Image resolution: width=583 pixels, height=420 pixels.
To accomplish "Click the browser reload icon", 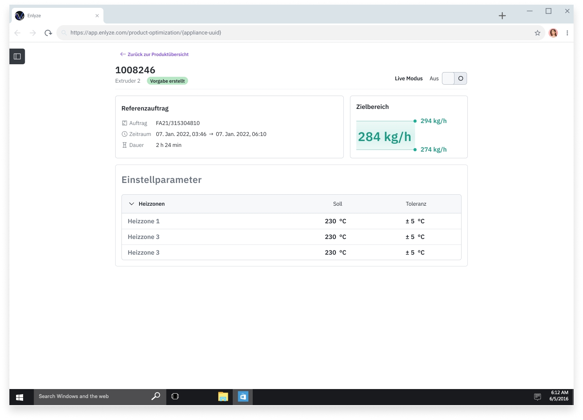I will (x=48, y=33).
